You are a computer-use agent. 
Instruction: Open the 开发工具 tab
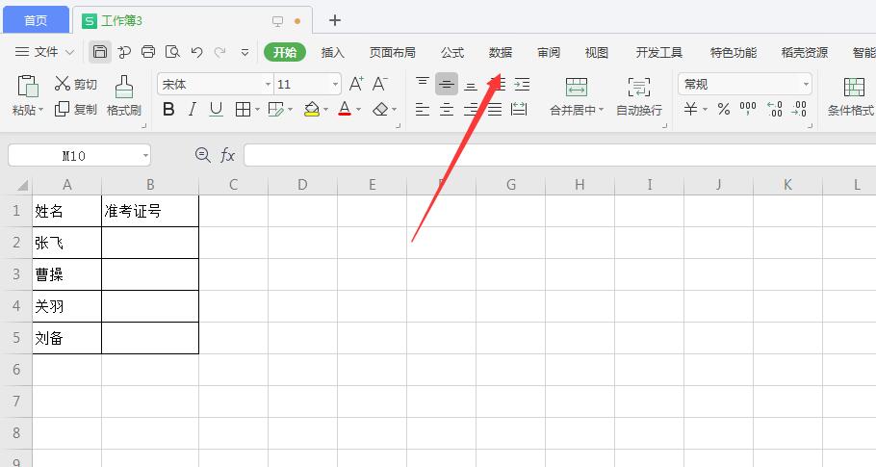tap(658, 53)
